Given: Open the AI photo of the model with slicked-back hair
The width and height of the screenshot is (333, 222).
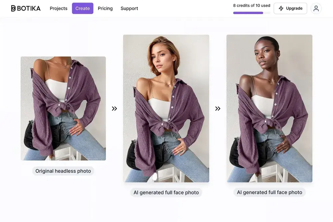Looking at the screenshot, I should pos(269,109).
